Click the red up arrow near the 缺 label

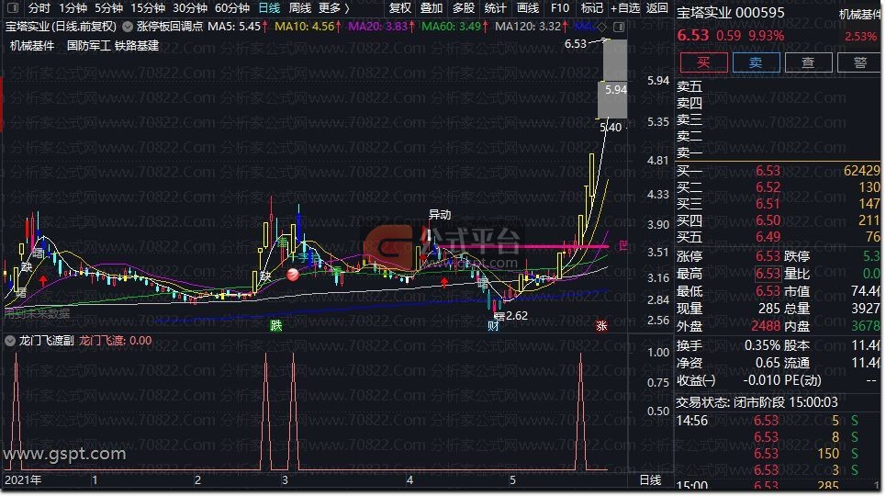coord(43,279)
